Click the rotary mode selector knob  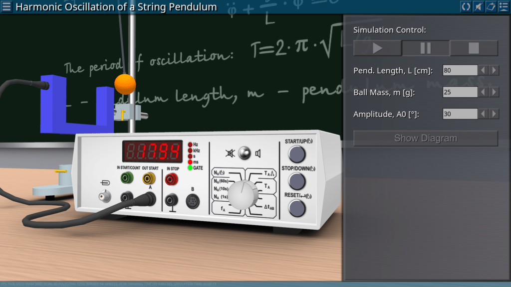pos(244,194)
